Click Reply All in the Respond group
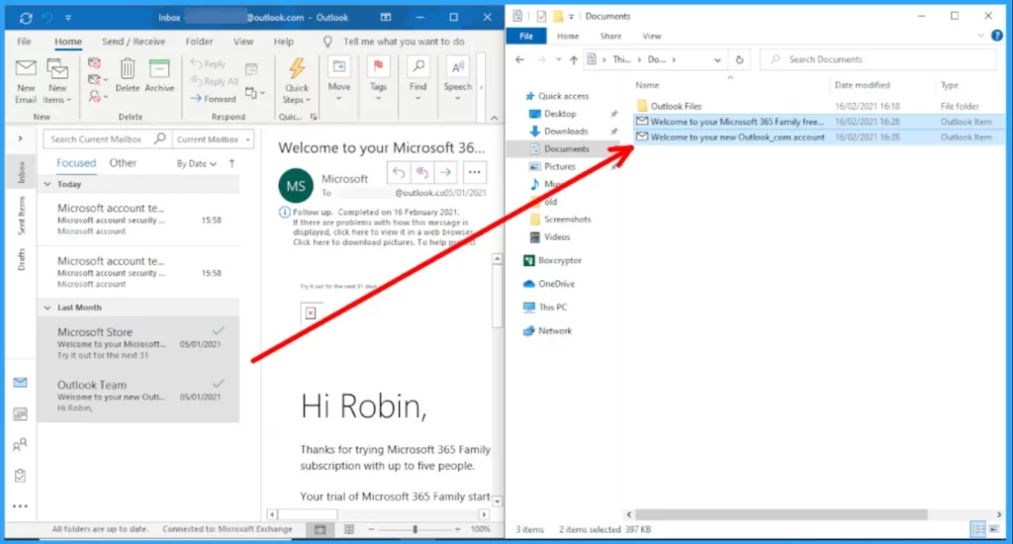This screenshot has height=544, width=1013. 214,81
